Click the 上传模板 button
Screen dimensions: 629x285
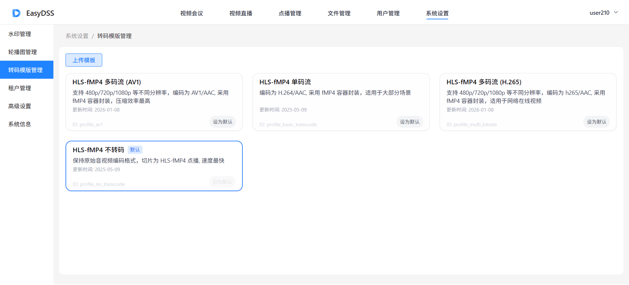tap(84, 60)
